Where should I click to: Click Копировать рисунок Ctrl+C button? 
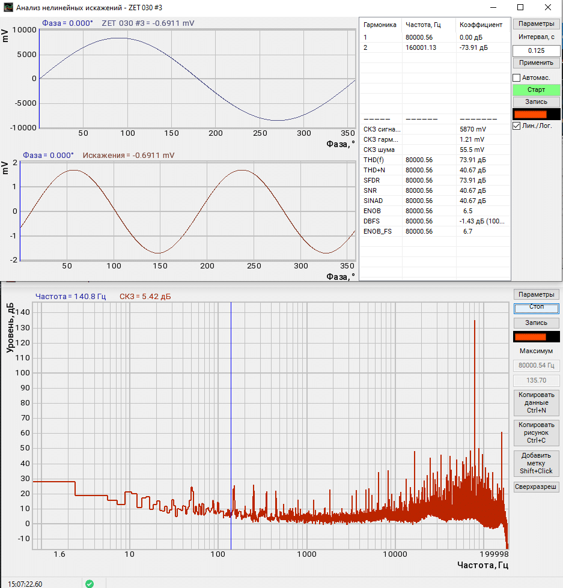pos(536,432)
